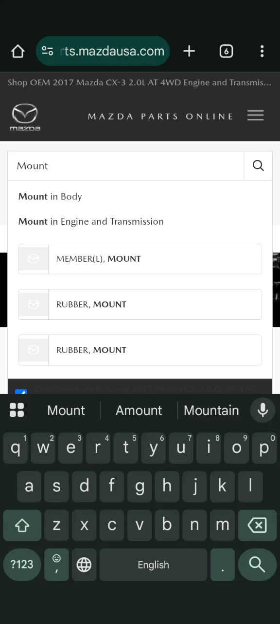
Task: Toggle the only search parts for my vehicle checkbox
Action: [x=21, y=390]
